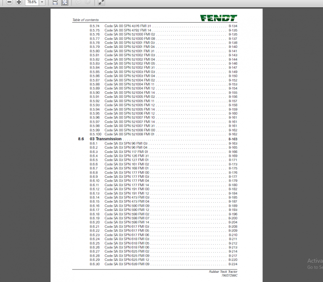Click 'Code SA 03 SPN 639 FMI 09'
The width and height of the screenshot is (323, 282).
click(x=127, y=264)
